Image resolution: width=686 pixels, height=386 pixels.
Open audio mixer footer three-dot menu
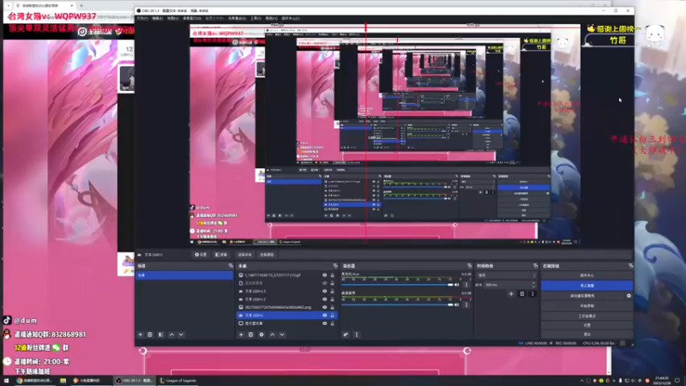pos(357,335)
